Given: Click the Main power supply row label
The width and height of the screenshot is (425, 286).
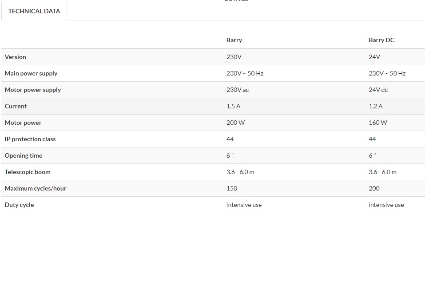Looking at the screenshot, I should coord(31,73).
